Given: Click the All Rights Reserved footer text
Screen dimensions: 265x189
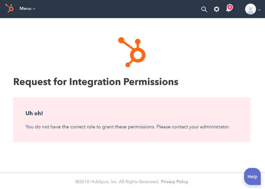Looking at the screenshot, I should tap(139, 182).
